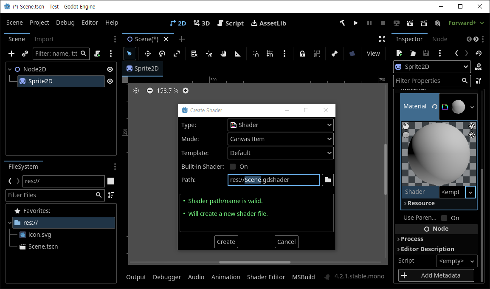Screen dimensions: 490x289
Task: Toggle grid snapping in viewport toolbar
Action: pyautogui.click(x=270, y=54)
